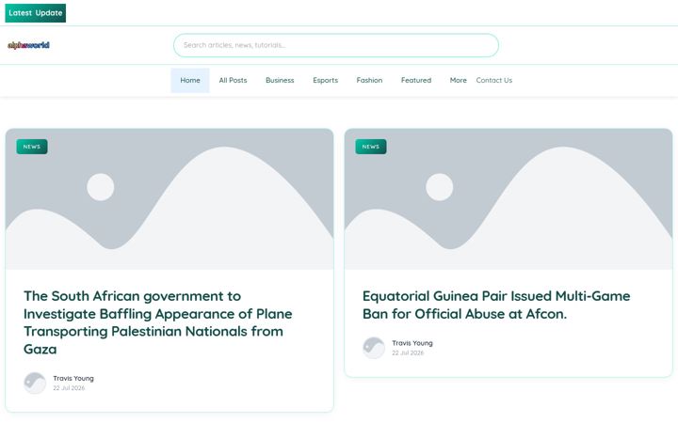Open the All Posts menu item
This screenshot has height=423, width=678.
(234, 80)
